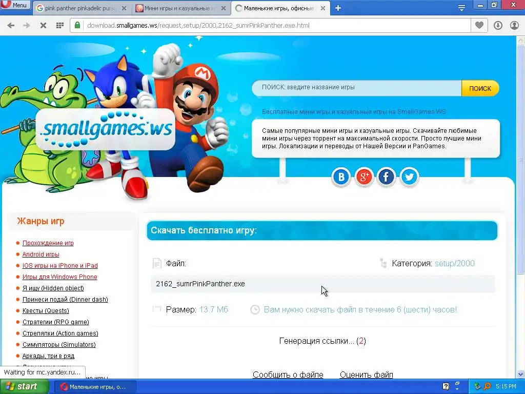Click the Маленькие игры taskbar button

pyautogui.click(x=95, y=387)
